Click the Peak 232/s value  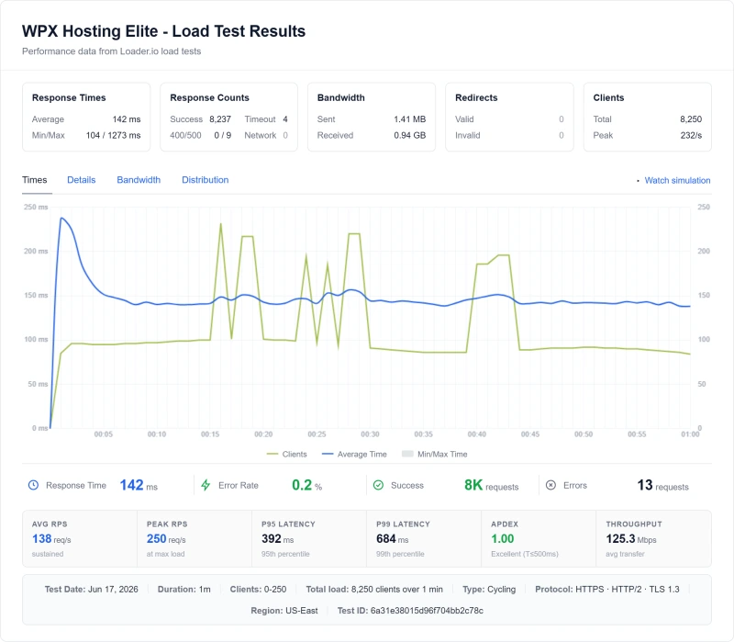pyautogui.click(x=691, y=135)
